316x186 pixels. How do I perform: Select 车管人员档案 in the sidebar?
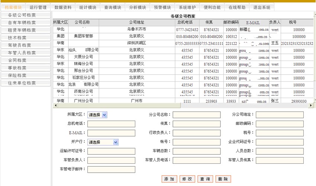26,53
